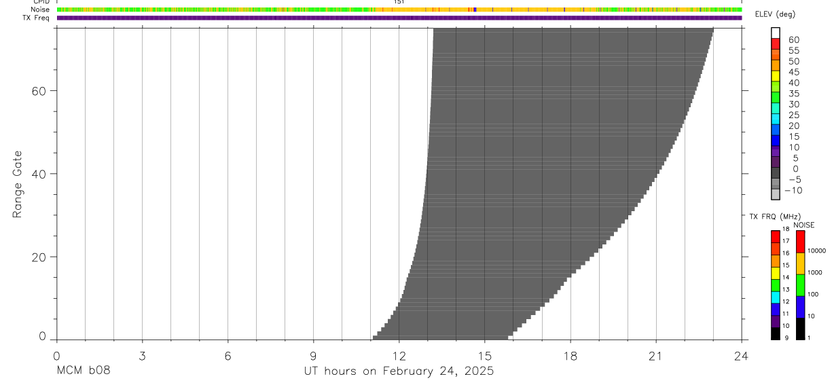Click the black bottom swatch of the TX FRQ bar
The image size is (834, 385).
(x=776, y=334)
